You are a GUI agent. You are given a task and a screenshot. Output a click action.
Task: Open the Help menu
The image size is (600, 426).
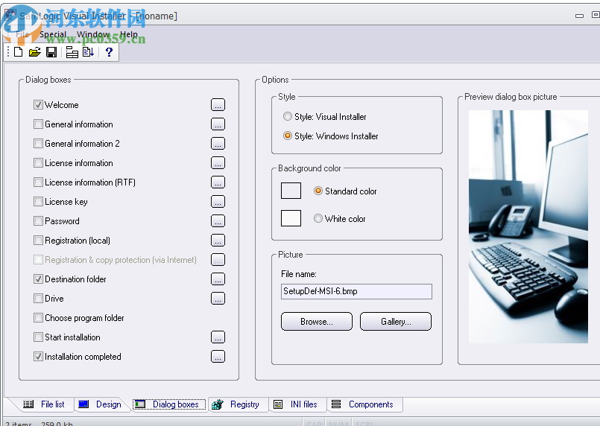[x=128, y=34]
